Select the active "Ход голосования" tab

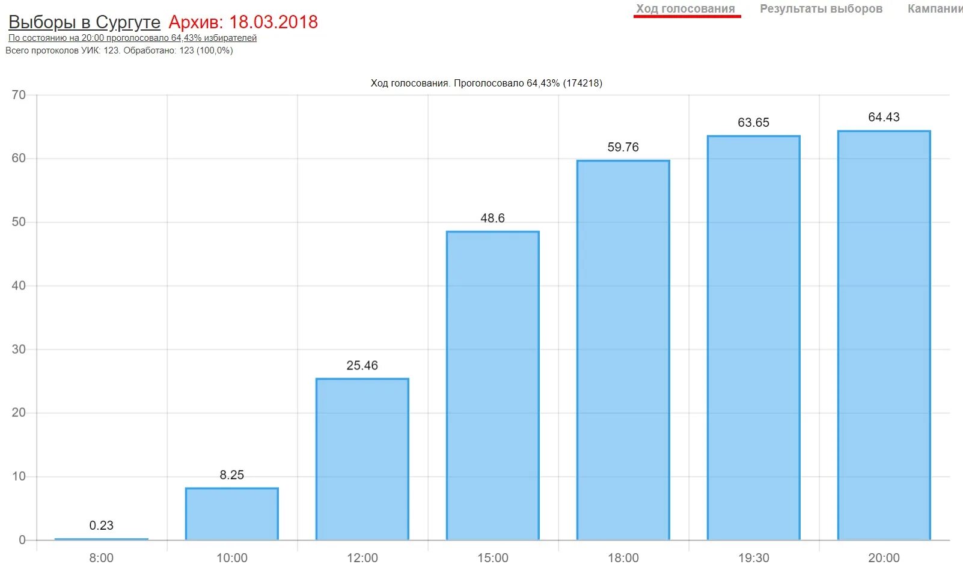(x=686, y=8)
